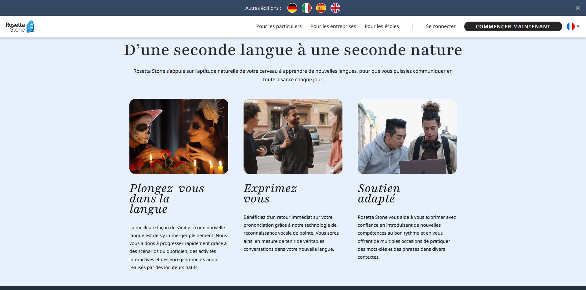The height and width of the screenshot is (290, 586).
Task: Click the heading 'Soutien adapté'
Action: [x=379, y=194]
